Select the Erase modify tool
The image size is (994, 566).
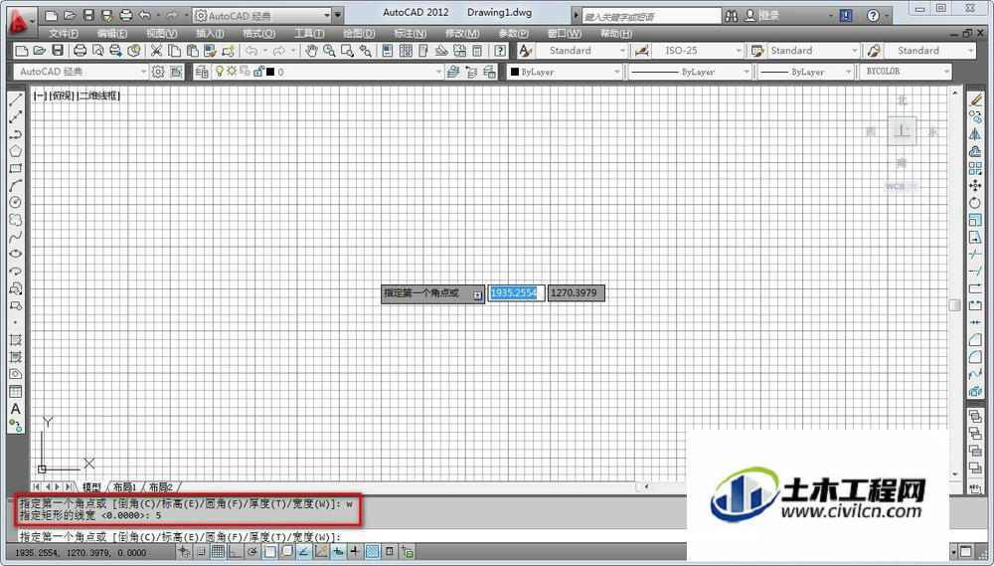pyautogui.click(x=976, y=99)
